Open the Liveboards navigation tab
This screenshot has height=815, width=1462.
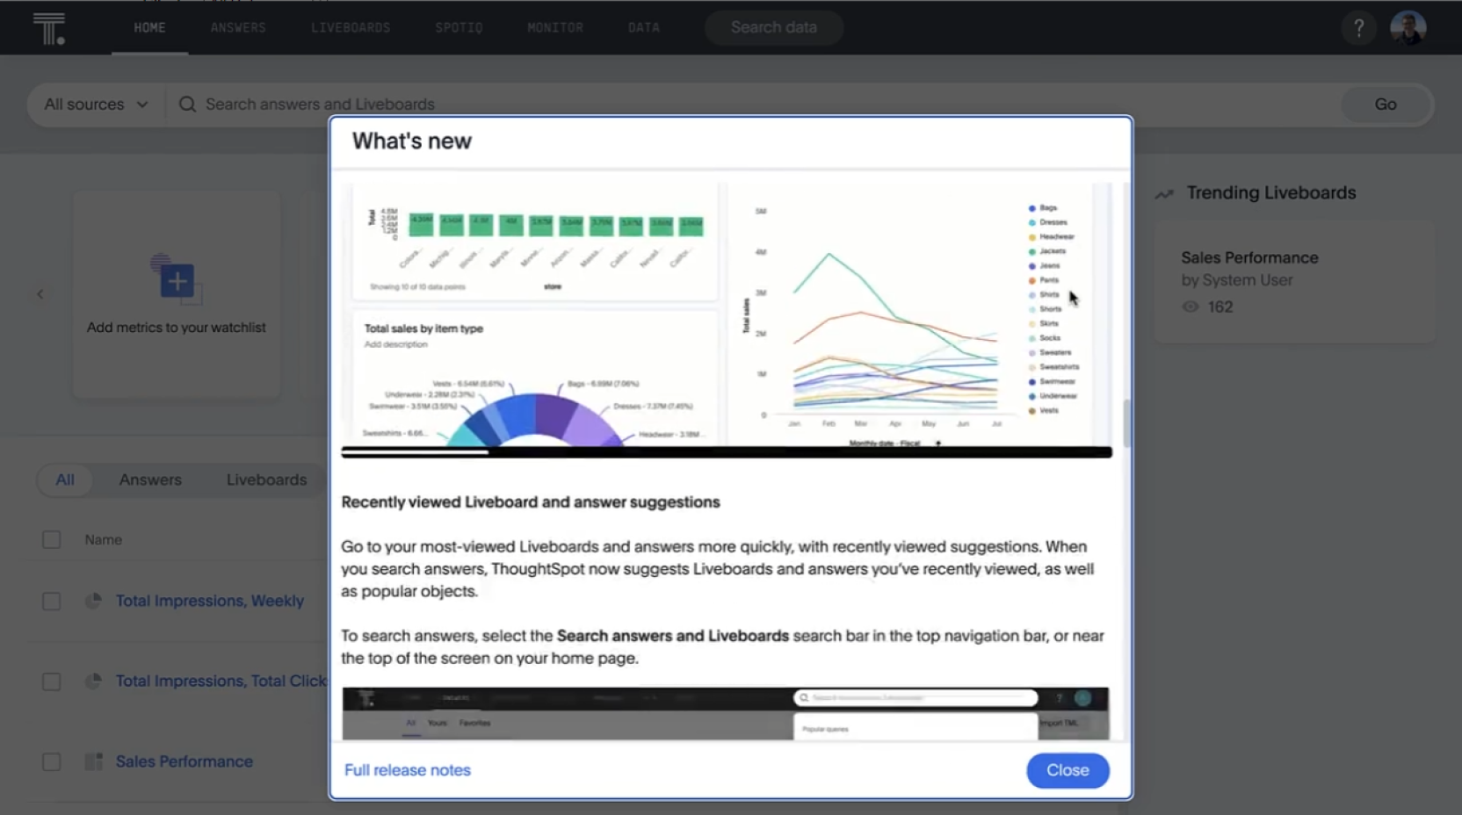click(351, 28)
